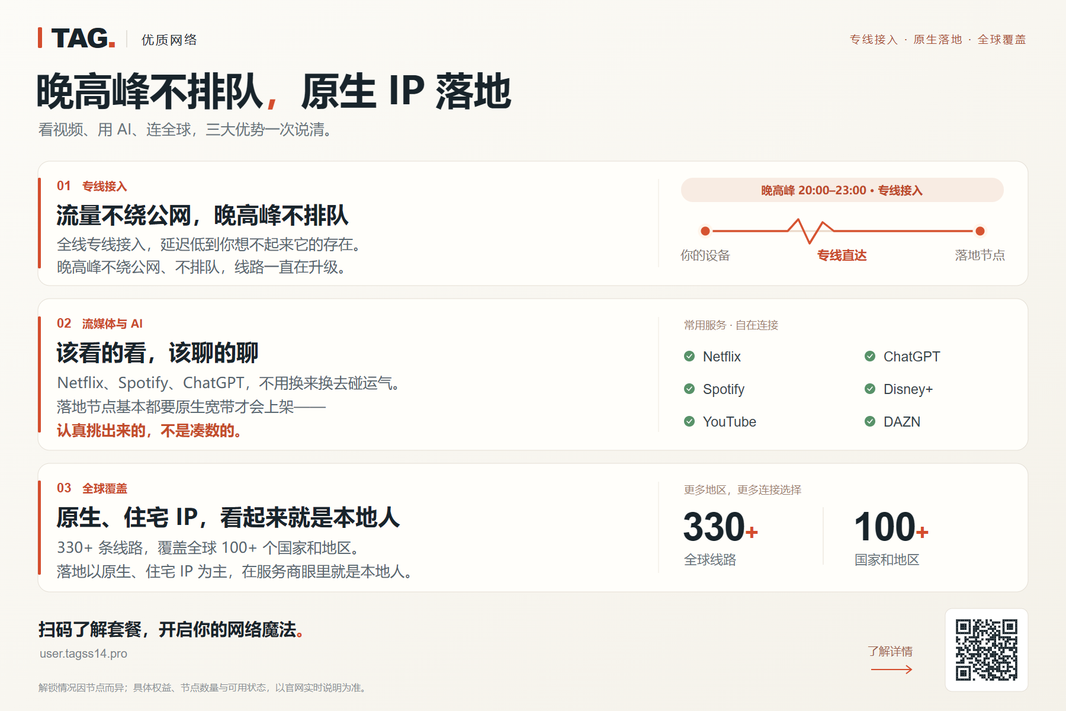The width and height of the screenshot is (1066, 711).
Task: Click the 100+ statistic
Action: (891, 527)
